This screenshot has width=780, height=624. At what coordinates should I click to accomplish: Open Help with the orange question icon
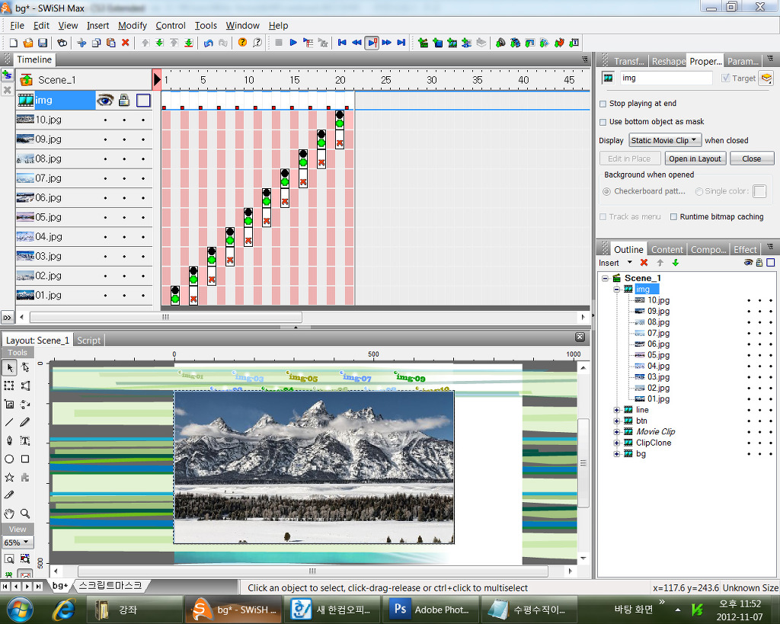pyautogui.click(x=242, y=43)
